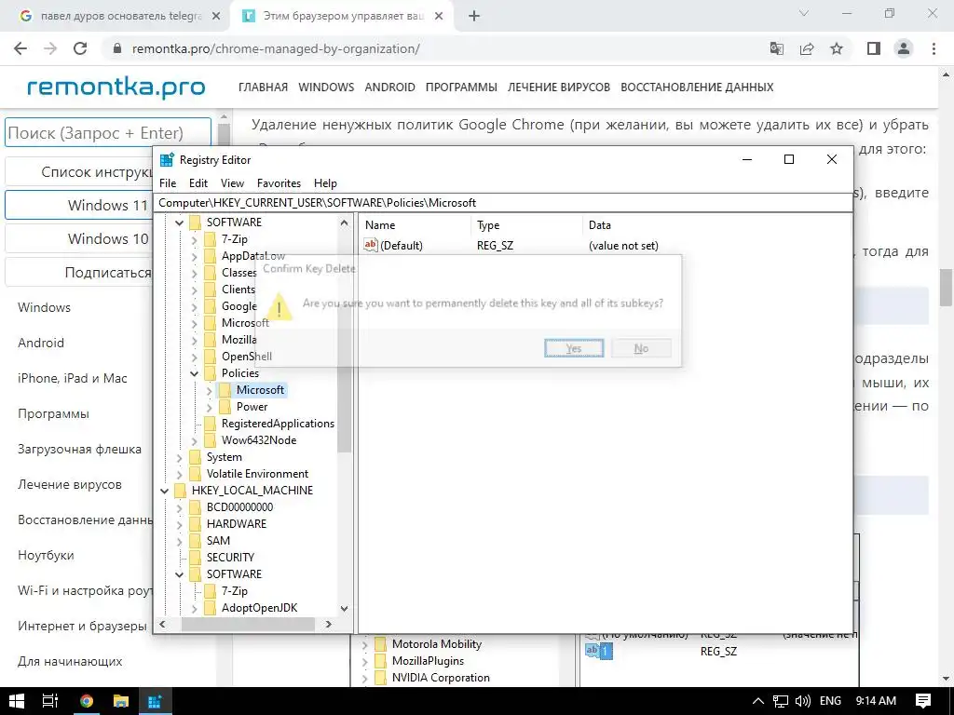Click the Chrome forward arrow icon
Screen dimensions: 954x715
coord(50,48)
